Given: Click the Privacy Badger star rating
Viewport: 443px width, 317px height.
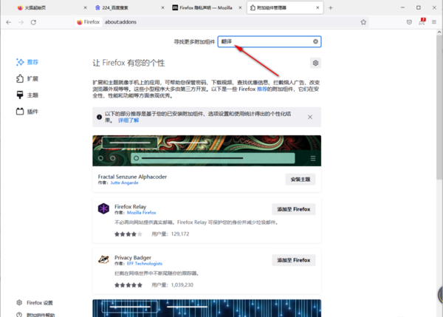Looking at the screenshot, I should tap(128, 285).
